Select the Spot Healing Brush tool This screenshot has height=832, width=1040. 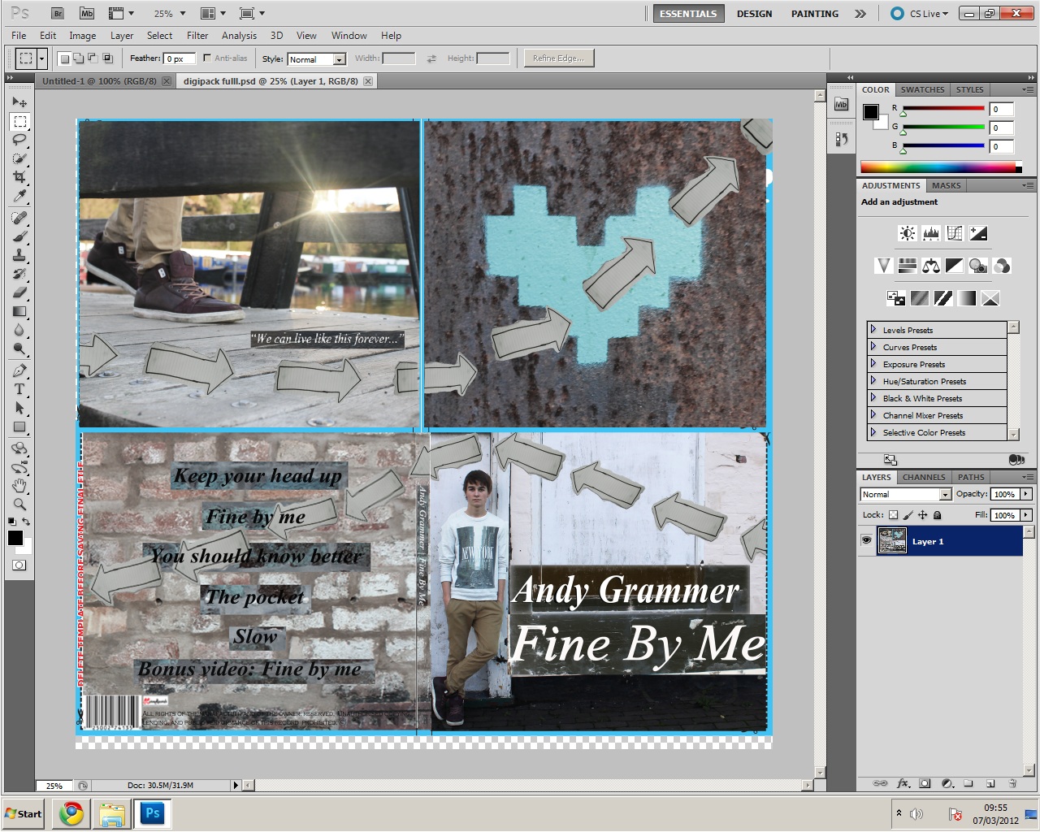pos(19,218)
